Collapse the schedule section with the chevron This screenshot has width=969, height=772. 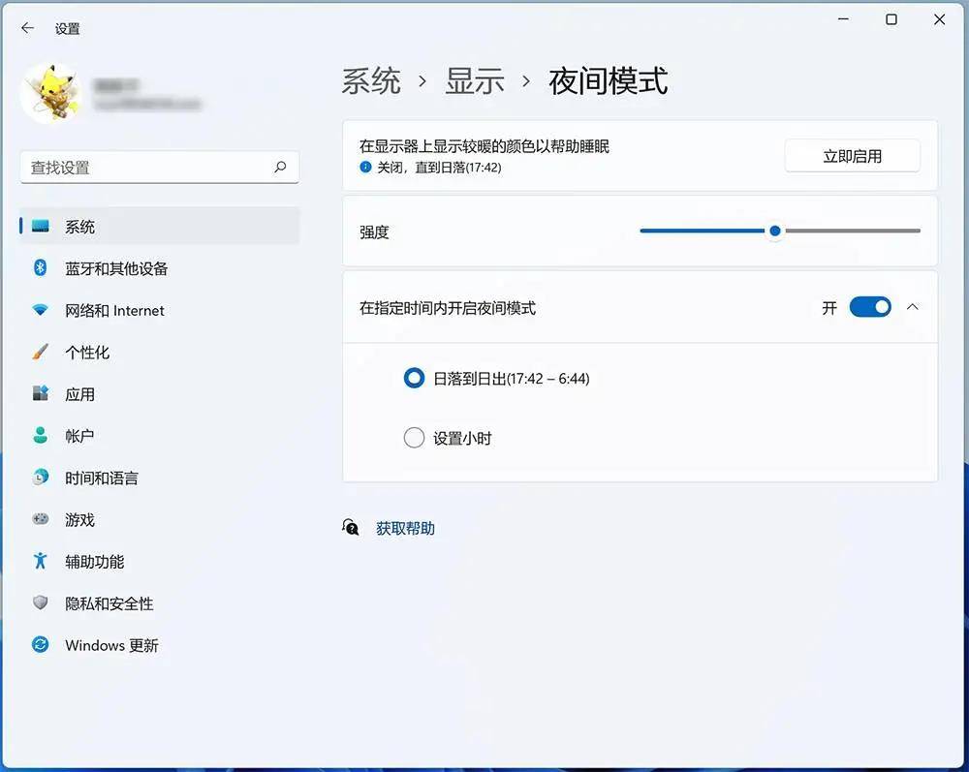(912, 306)
